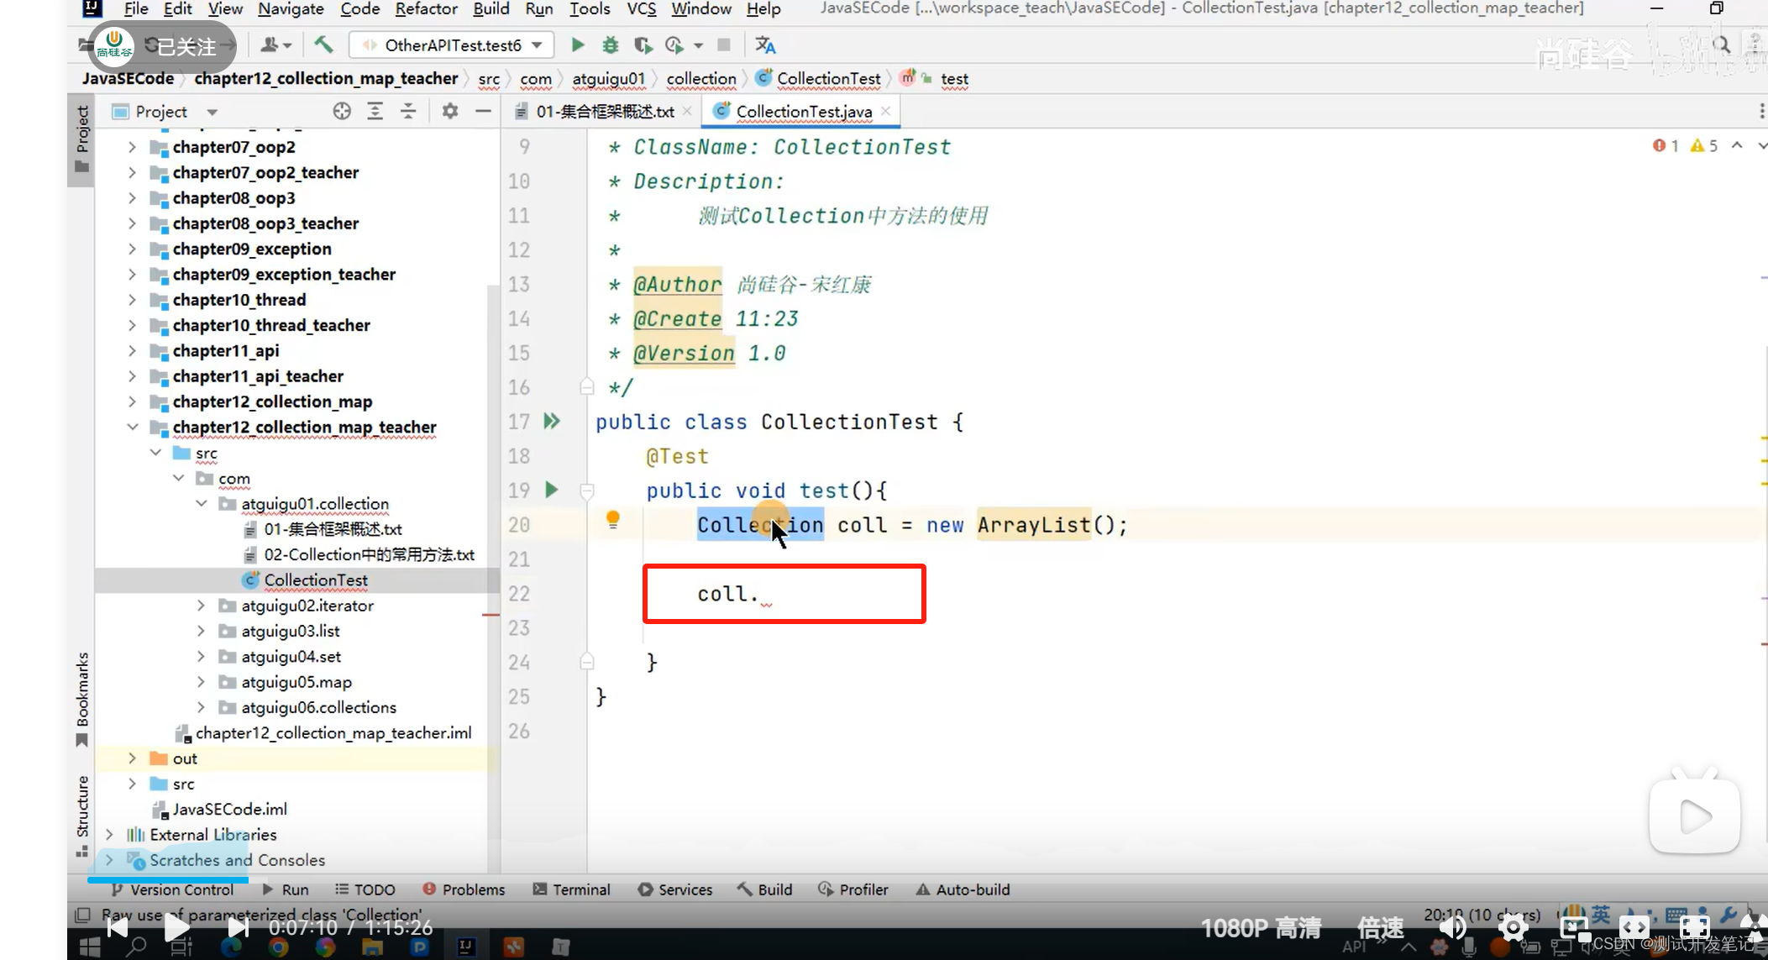Collapse chapter12_collection_map_teacher module node
Screen dimensions: 1768x960
(x=133, y=427)
